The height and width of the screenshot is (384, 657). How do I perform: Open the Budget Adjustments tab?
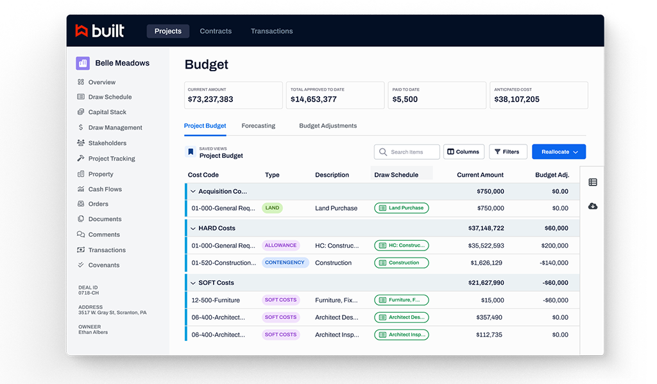[328, 126]
